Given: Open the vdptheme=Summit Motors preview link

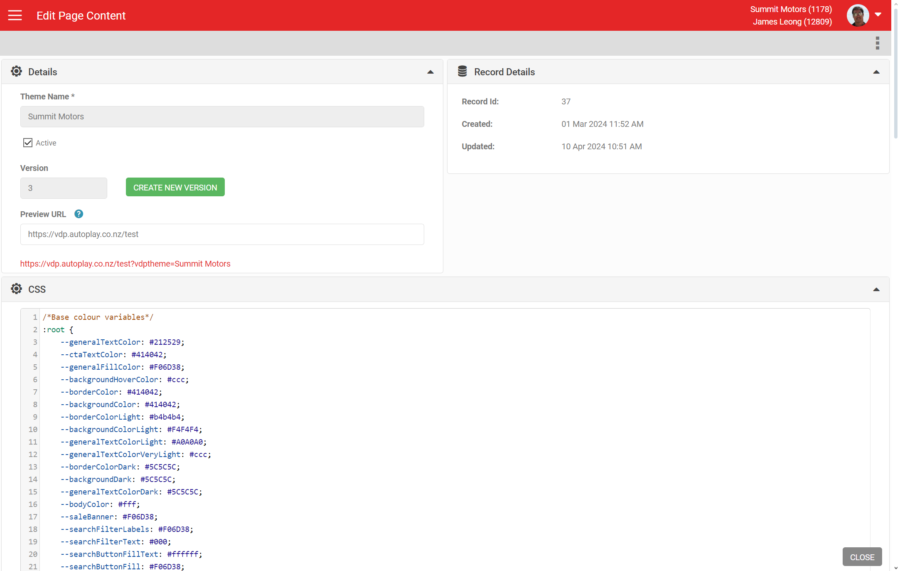Looking at the screenshot, I should [x=125, y=264].
